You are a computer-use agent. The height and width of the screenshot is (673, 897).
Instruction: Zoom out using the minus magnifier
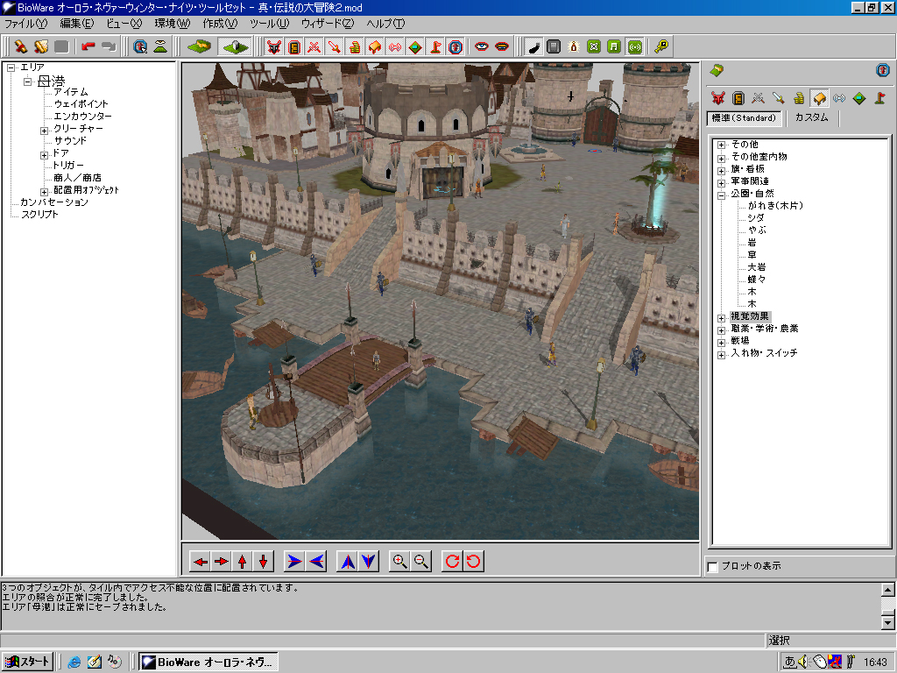pyautogui.click(x=421, y=562)
